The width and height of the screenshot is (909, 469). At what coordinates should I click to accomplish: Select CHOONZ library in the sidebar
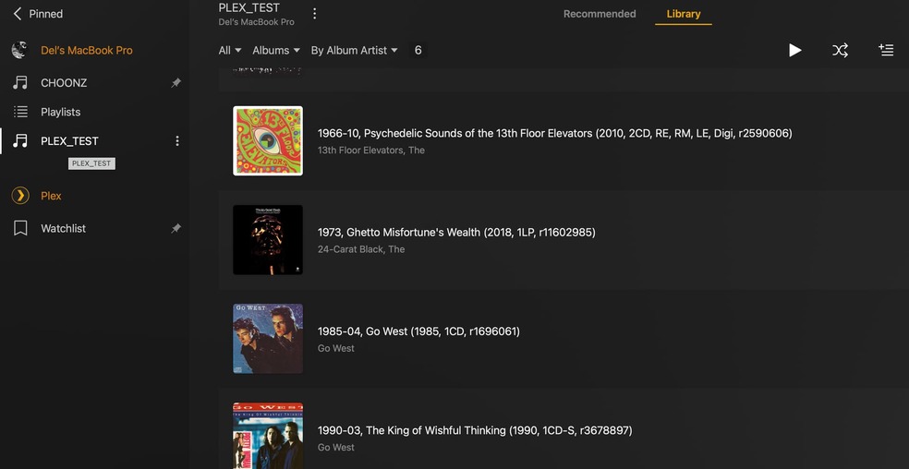(64, 83)
